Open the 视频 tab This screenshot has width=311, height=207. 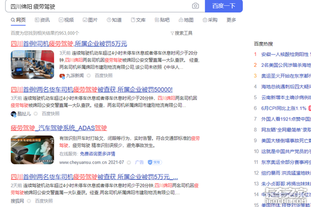[66, 20]
